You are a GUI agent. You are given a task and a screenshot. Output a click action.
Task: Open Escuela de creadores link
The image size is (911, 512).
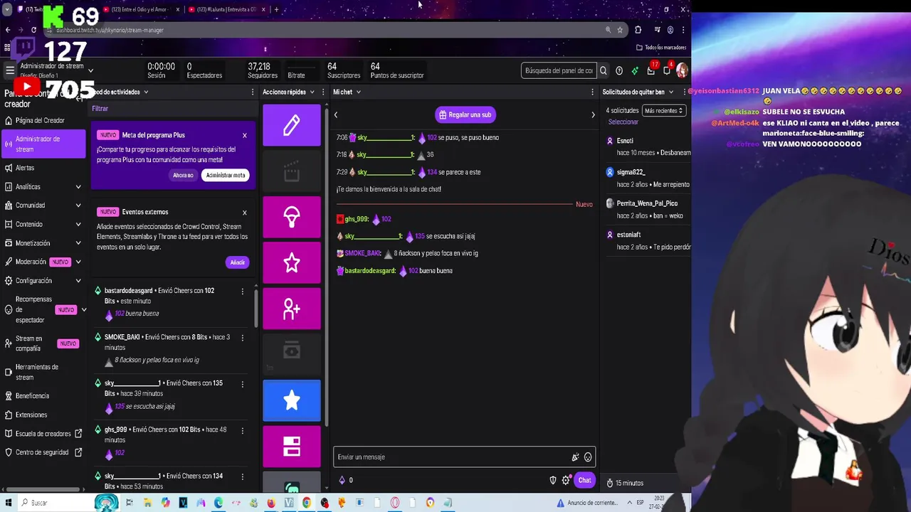coord(43,434)
